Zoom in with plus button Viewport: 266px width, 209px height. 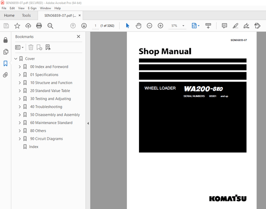coord(160,26)
